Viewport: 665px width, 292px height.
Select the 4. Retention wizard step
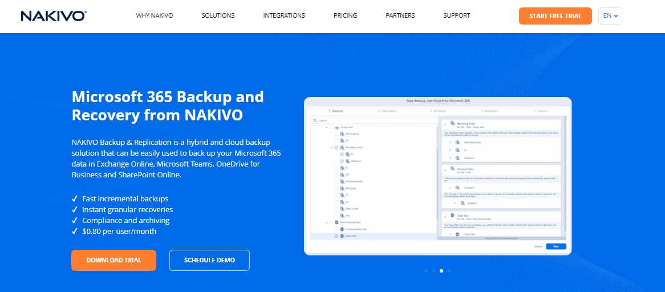click(489, 111)
